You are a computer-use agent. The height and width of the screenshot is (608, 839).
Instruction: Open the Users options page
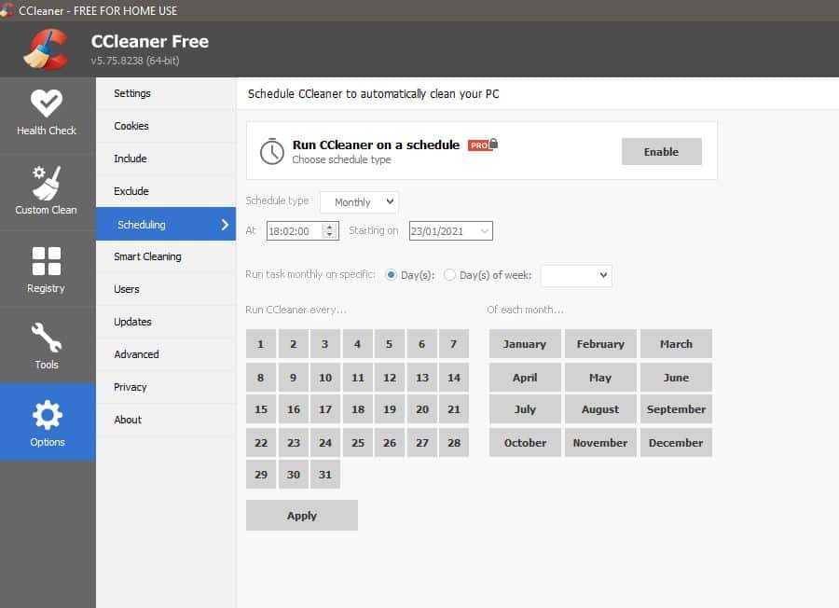coord(166,290)
